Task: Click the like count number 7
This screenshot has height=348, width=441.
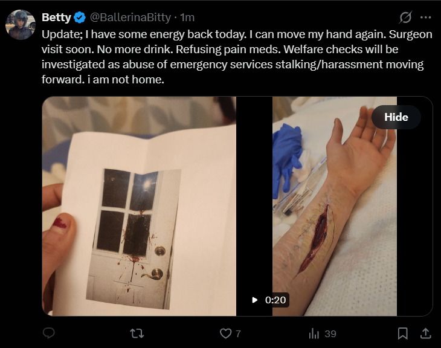Action: [238, 333]
